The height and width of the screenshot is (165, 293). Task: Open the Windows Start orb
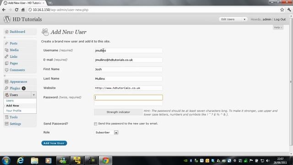[x=6, y=160]
